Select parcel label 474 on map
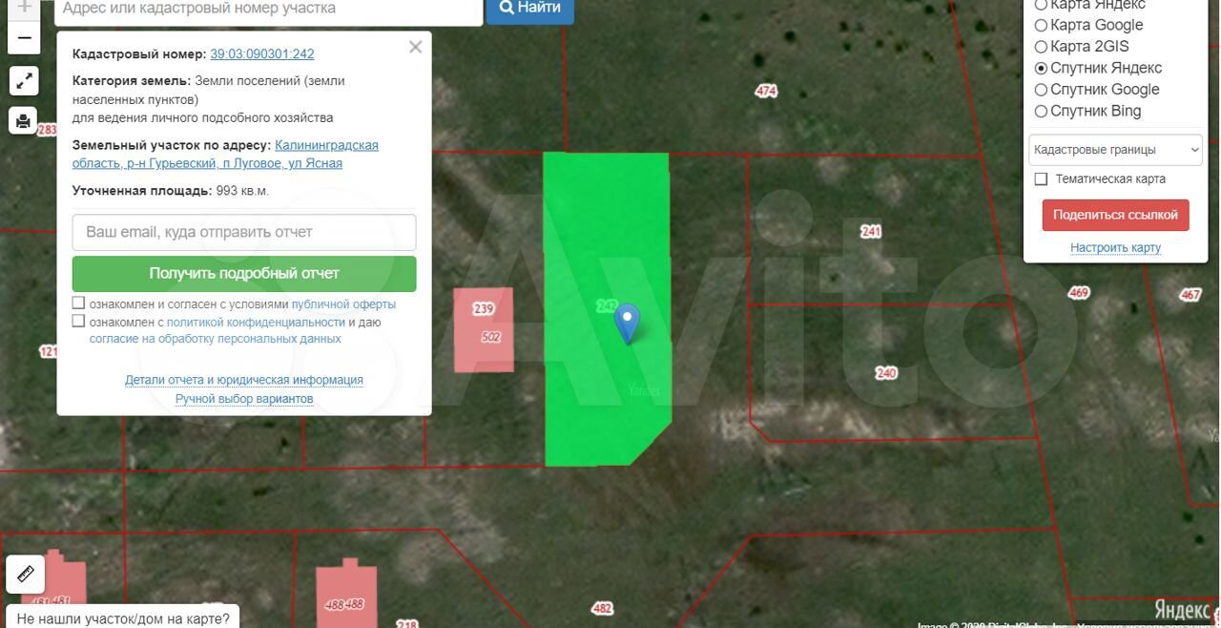 (766, 92)
